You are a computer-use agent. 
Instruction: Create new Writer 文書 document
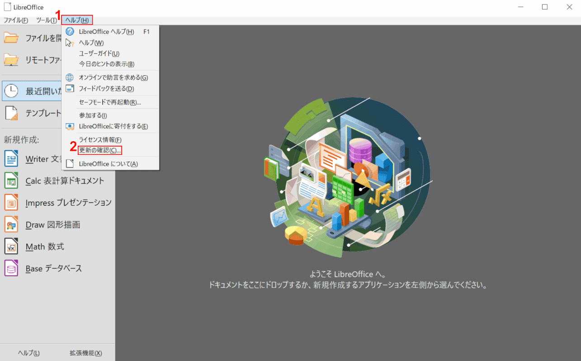click(43, 159)
